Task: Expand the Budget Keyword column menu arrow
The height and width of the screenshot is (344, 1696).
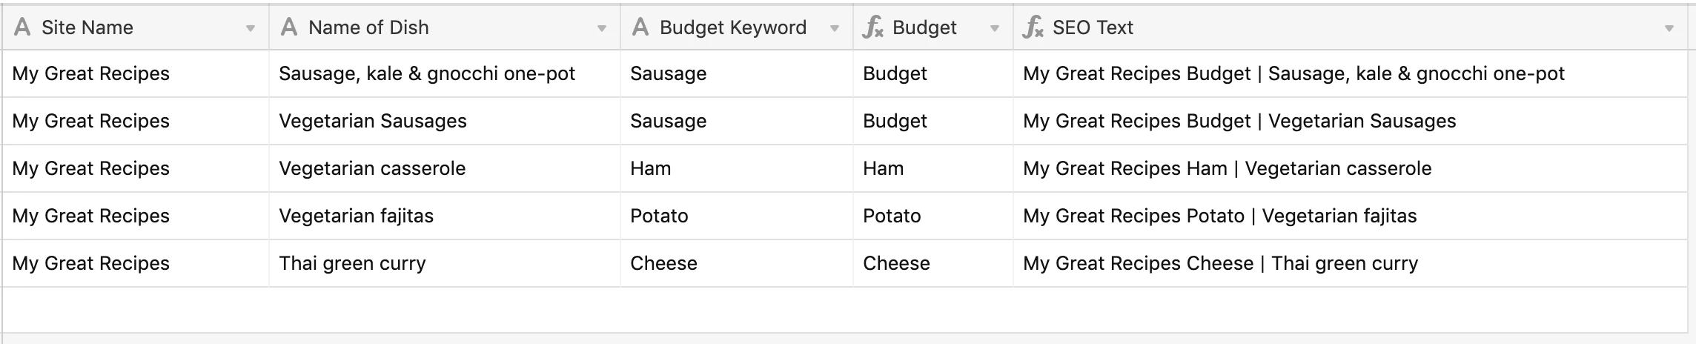Action: pyautogui.click(x=835, y=29)
